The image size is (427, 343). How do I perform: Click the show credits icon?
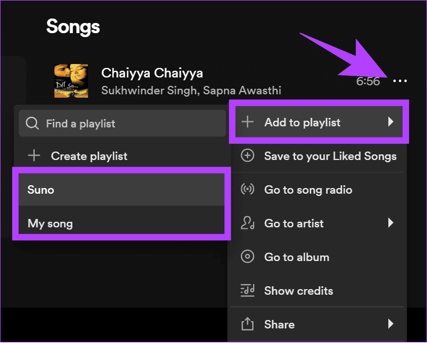[x=247, y=290]
